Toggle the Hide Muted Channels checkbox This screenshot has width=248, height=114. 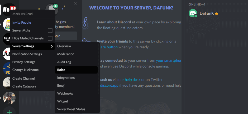click(50, 38)
